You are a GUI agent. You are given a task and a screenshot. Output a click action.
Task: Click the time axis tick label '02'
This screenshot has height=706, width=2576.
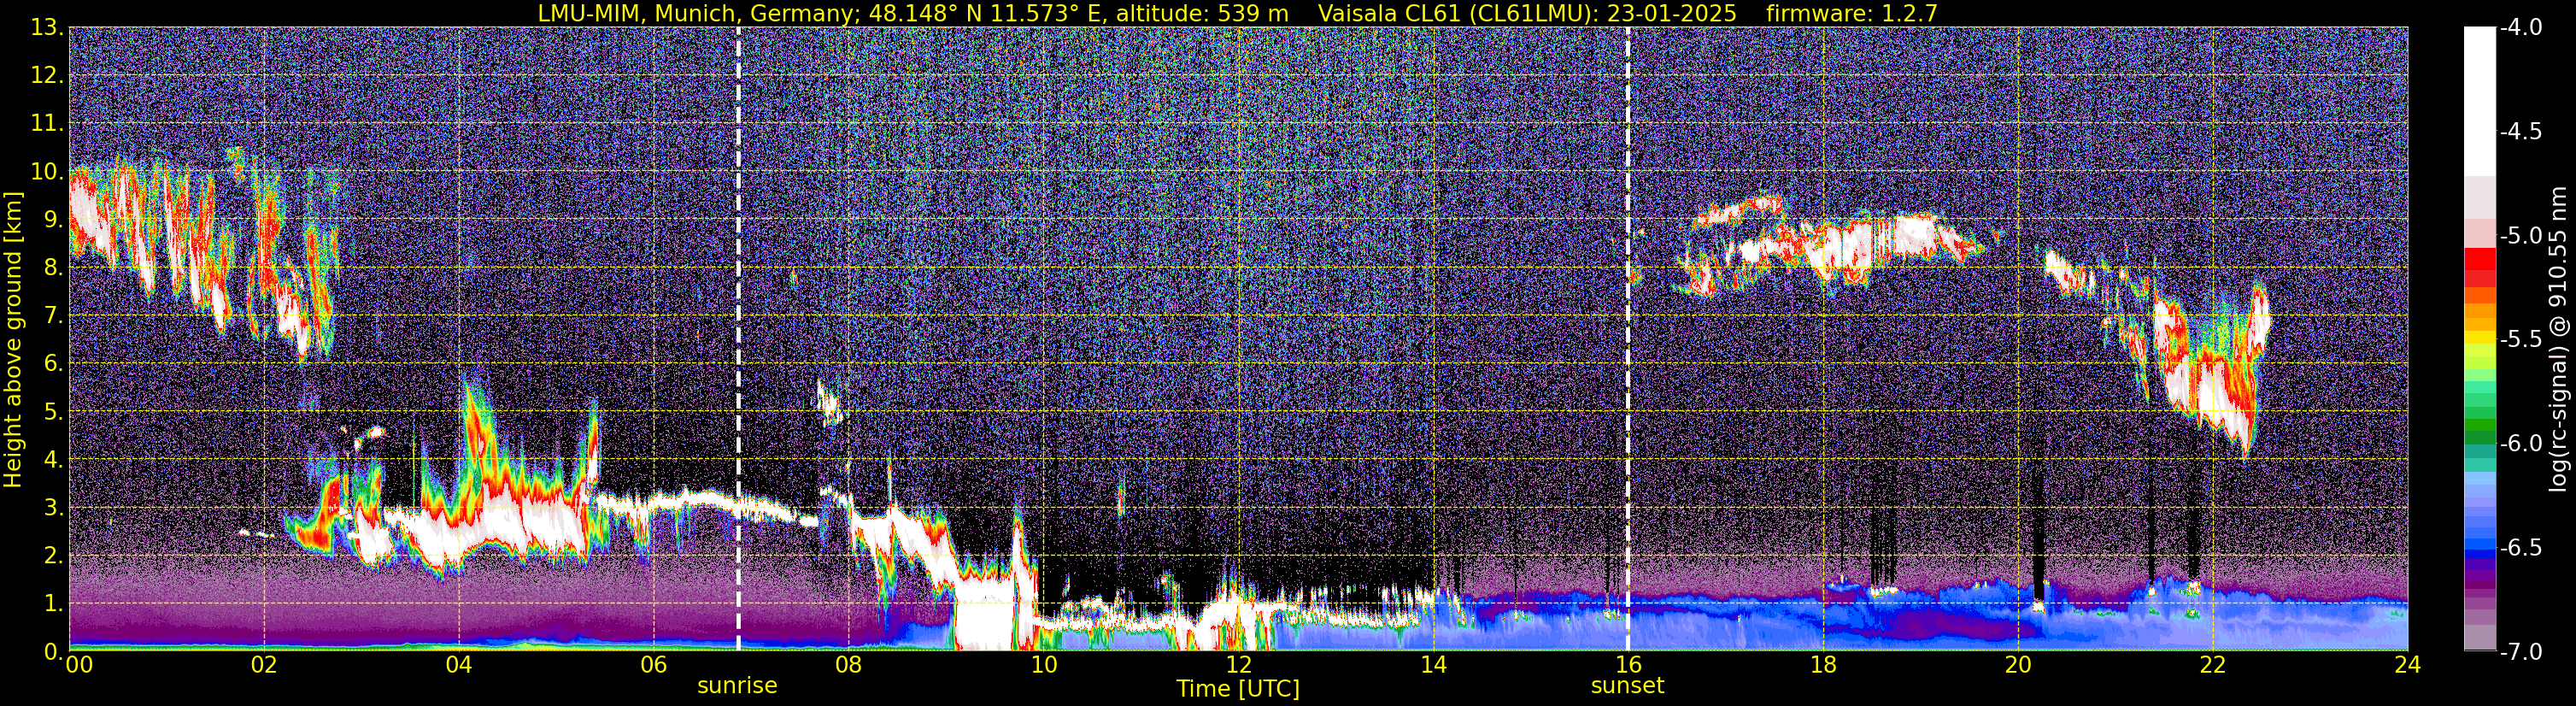[263, 665]
